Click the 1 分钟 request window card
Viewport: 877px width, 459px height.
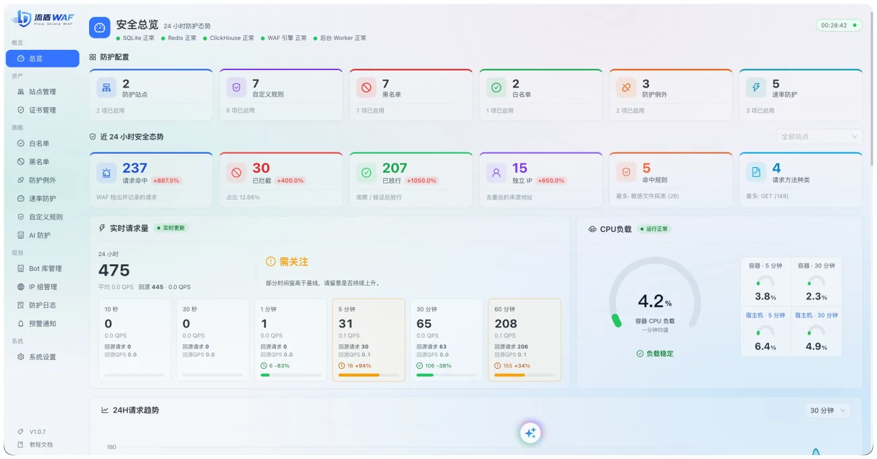291,340
